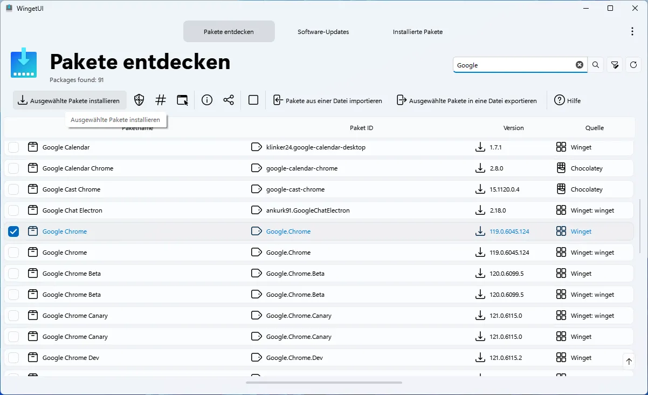648x395 pixels.
Task: Tick the Google Calendar checkbox
Action: click(x=13, y=147)
